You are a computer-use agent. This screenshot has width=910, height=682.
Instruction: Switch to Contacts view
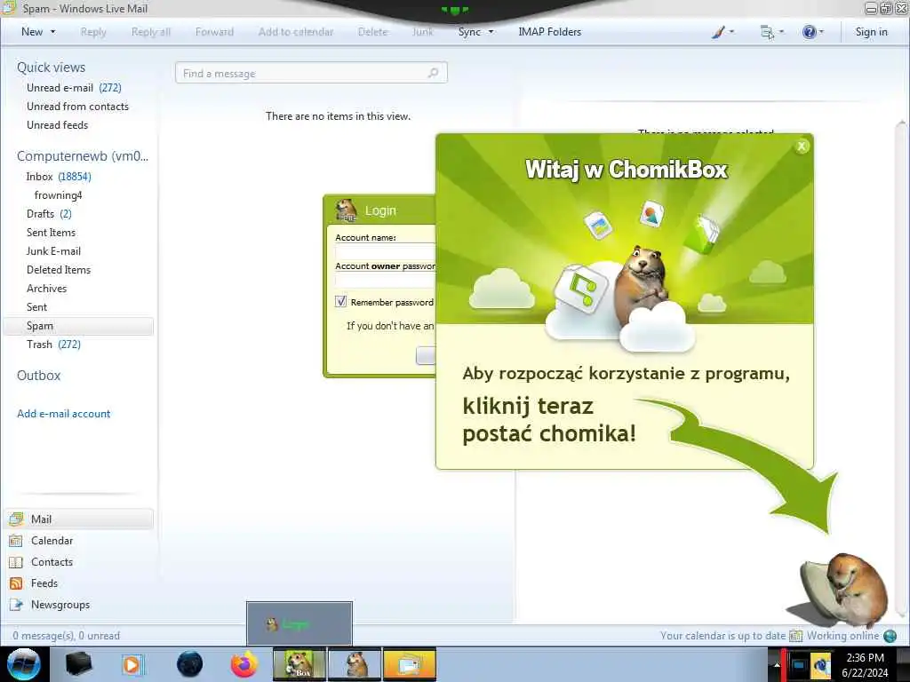pos(52,562)
